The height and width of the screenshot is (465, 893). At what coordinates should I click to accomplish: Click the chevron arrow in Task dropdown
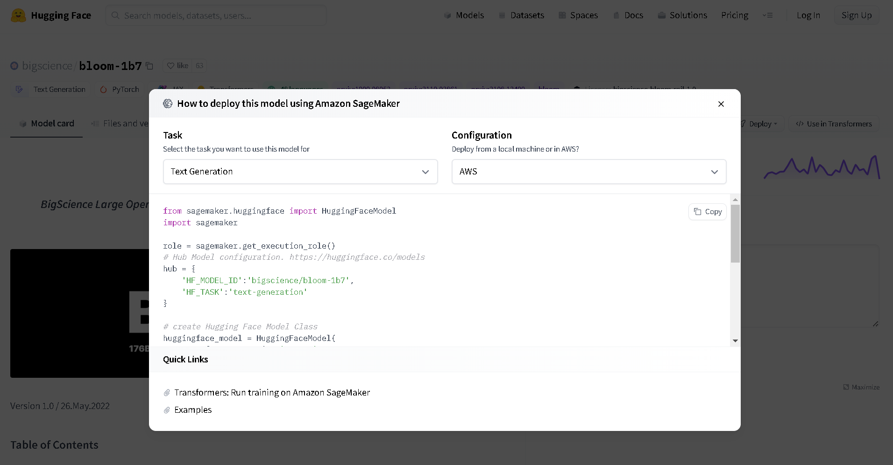coord(425,172)
